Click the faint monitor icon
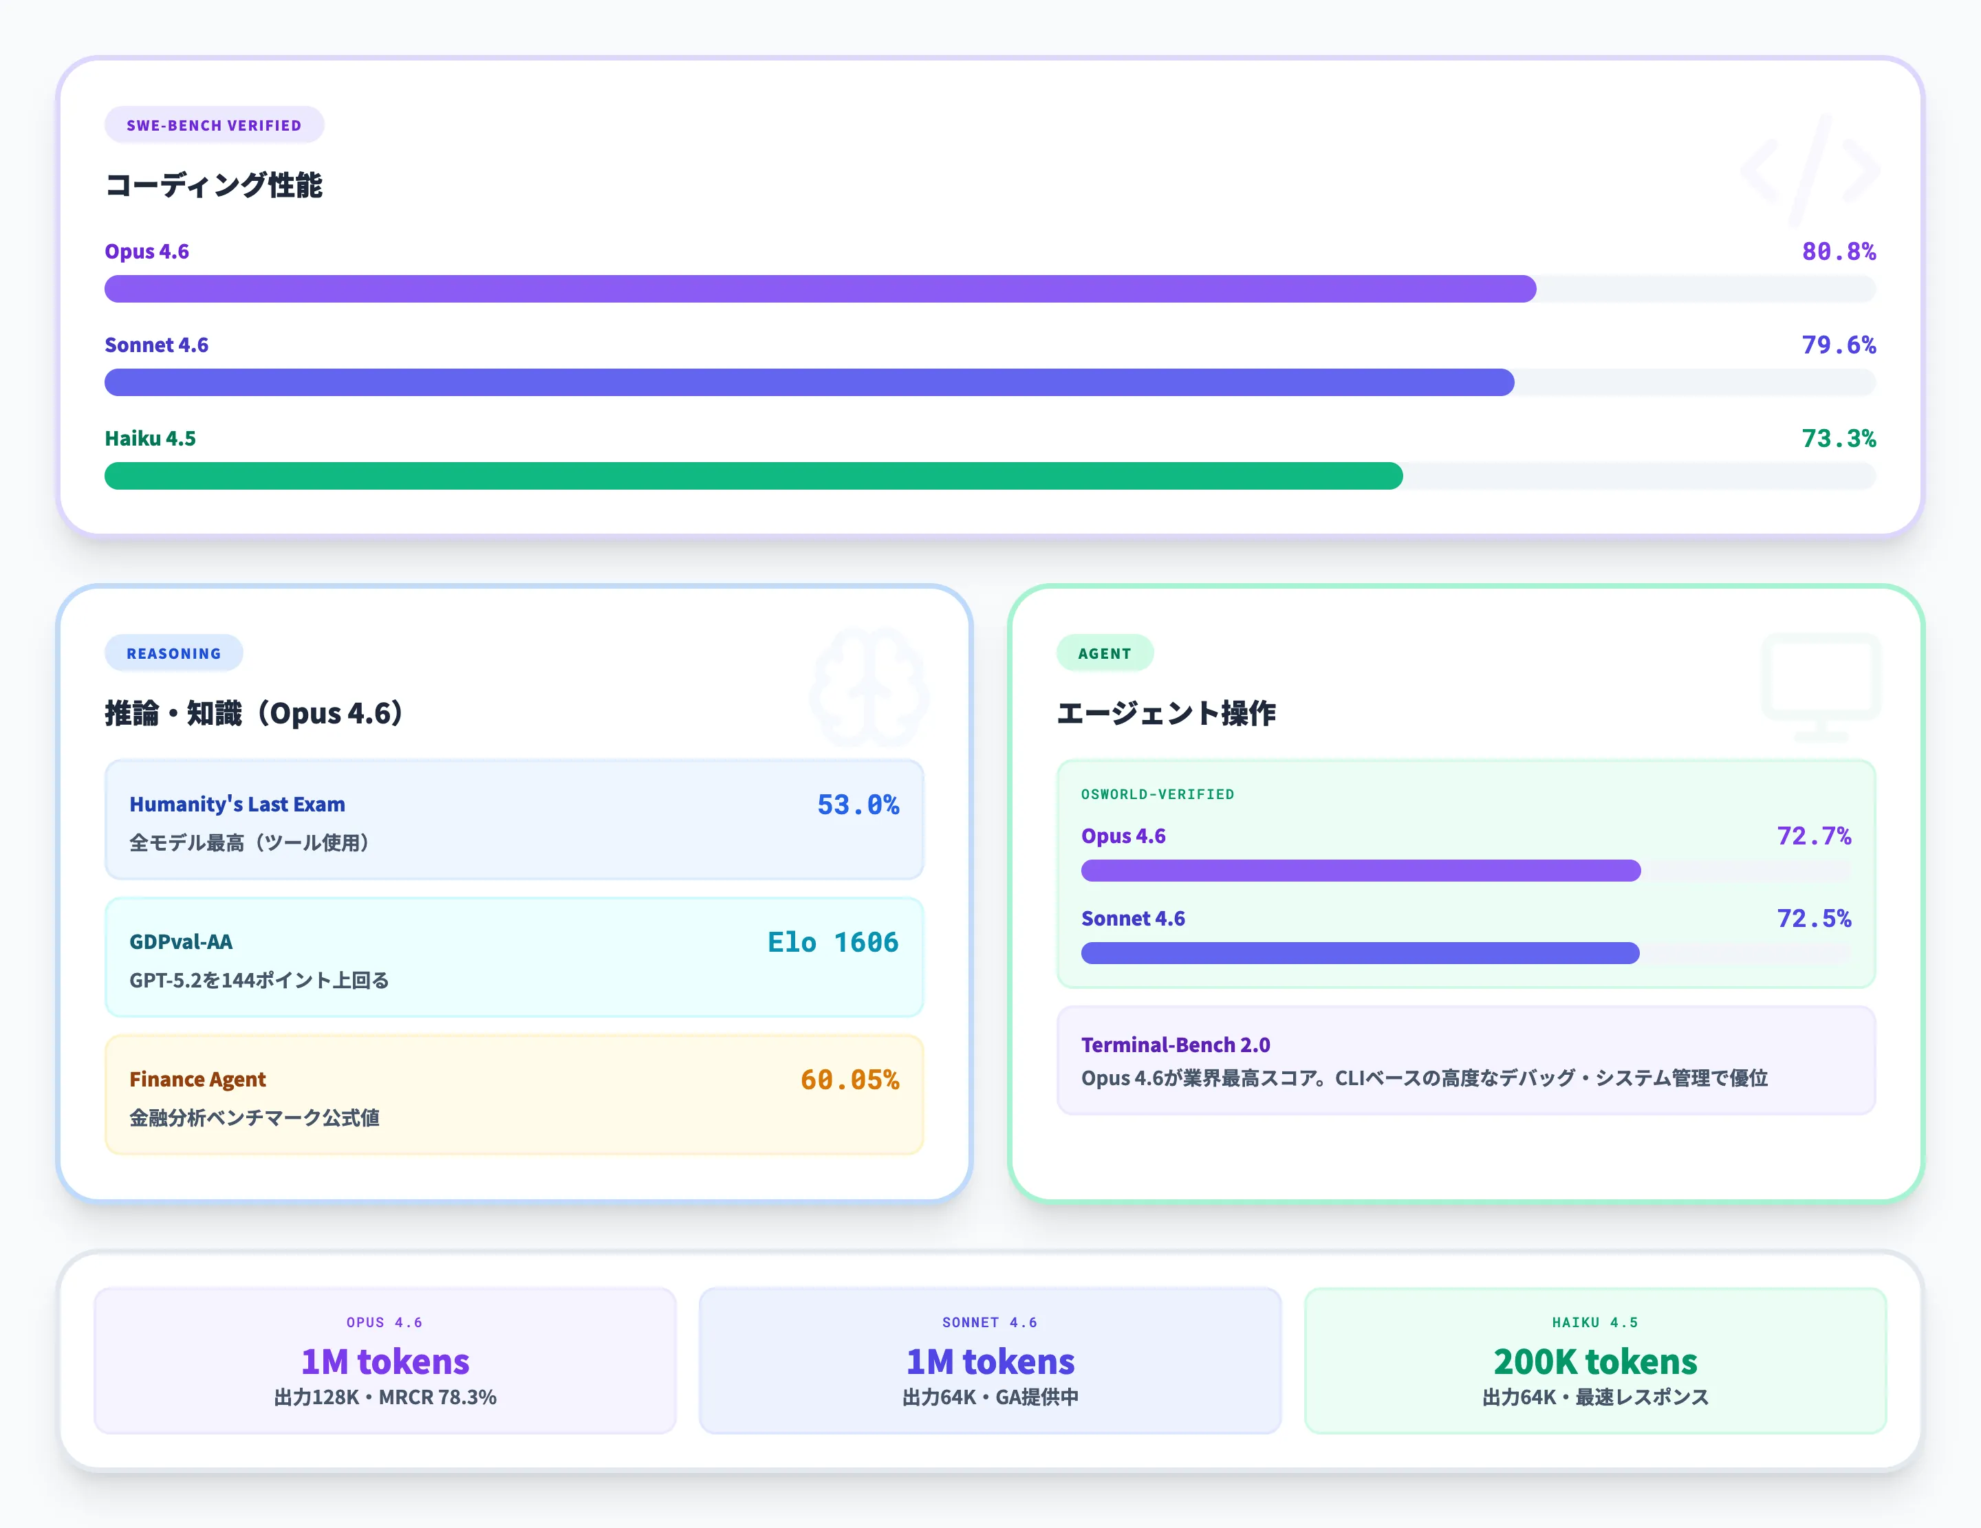 [x=1821, y=686]
